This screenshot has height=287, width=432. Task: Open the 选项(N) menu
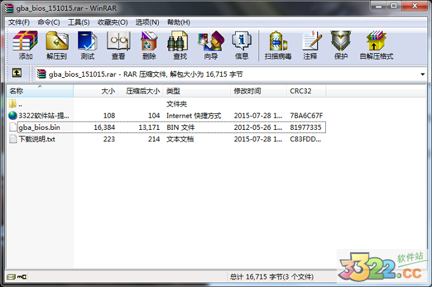[147, 22]
